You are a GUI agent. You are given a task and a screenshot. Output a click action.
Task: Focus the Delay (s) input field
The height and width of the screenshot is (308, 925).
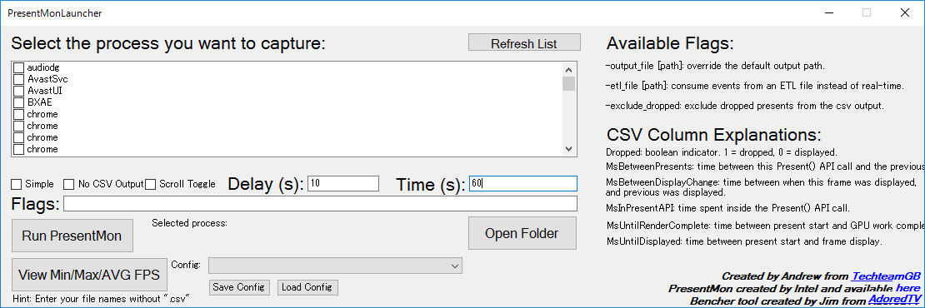click(x=343, y=184)
